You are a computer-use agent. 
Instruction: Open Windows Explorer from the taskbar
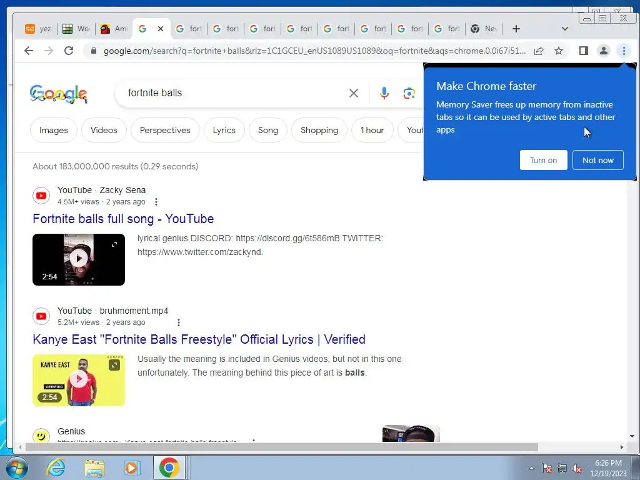pyautogui.click(x=94, y=467)
